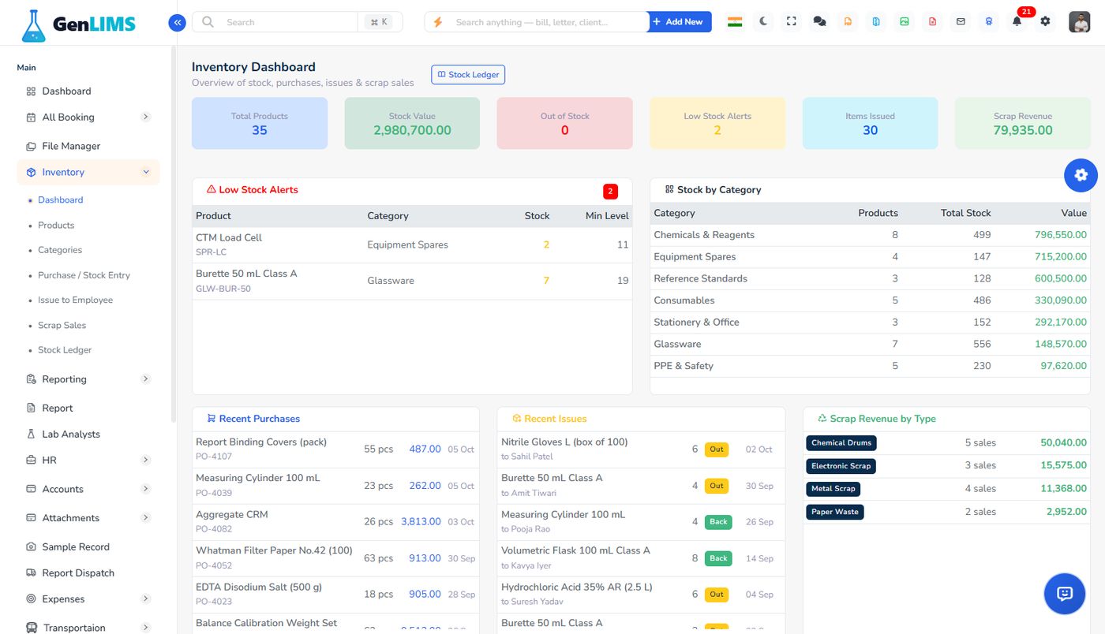This screenshot has height=634, width=1105.
Task: Select the India flag language icon
Action: coord(735,22)
